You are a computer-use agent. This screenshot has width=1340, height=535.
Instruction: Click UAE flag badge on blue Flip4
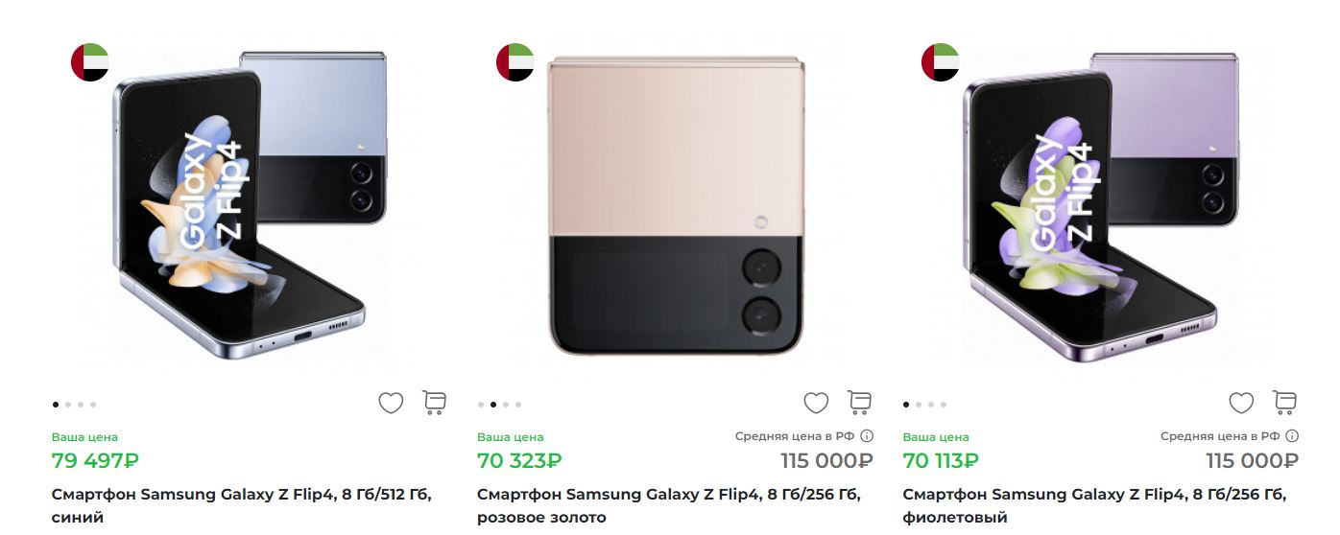point(90,62)
